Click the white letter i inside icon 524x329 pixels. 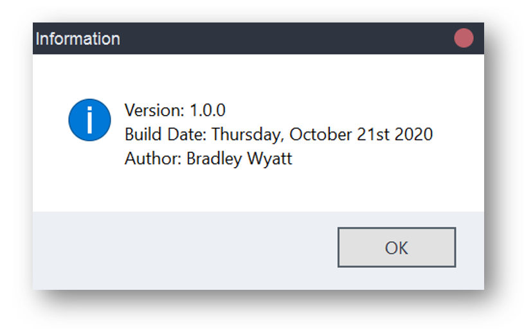pyautogui.click(x=89, y=120)
